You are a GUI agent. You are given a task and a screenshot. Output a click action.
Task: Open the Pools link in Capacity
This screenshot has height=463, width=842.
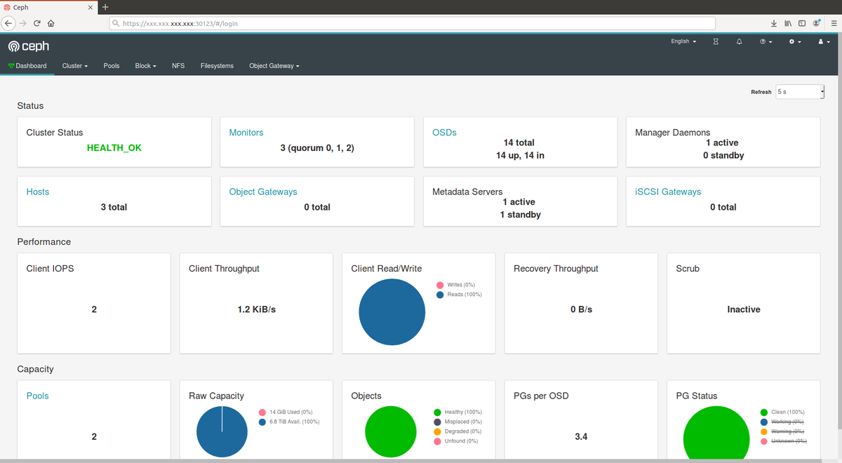coord(38,396)
